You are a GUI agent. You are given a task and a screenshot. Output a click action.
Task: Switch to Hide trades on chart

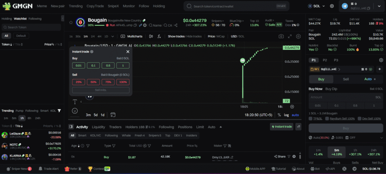pyautogui.click(x=194, y=36)
